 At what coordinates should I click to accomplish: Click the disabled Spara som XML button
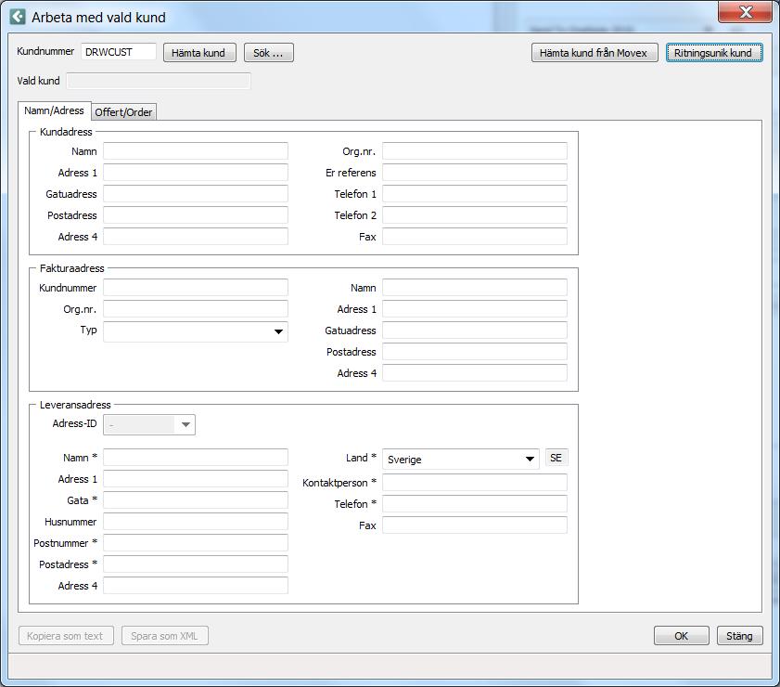tap(165, 636)
